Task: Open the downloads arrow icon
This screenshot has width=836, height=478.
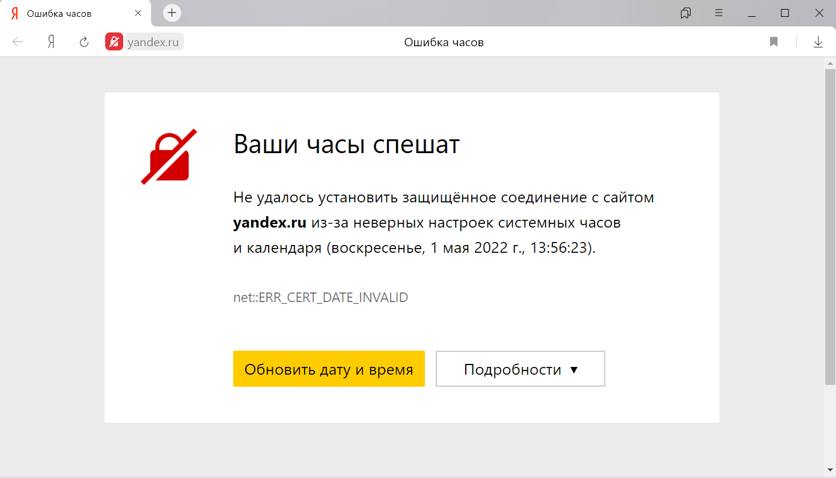Action: pyautogui.click(x=818, y=42)
